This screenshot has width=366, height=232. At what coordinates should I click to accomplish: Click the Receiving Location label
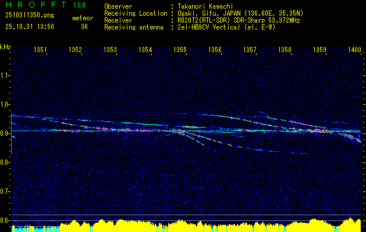coord(136,13)
